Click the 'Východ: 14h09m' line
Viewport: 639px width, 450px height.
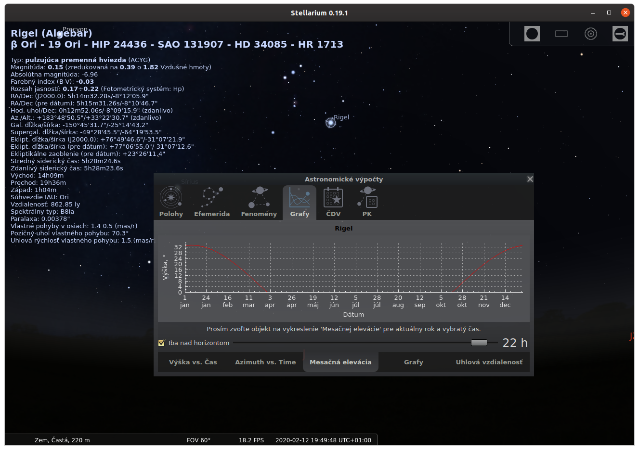pos(37,175)
